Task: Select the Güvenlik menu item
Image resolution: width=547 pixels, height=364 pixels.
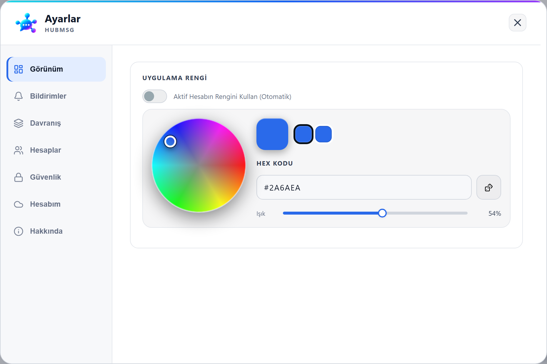Action: (56, 177)
